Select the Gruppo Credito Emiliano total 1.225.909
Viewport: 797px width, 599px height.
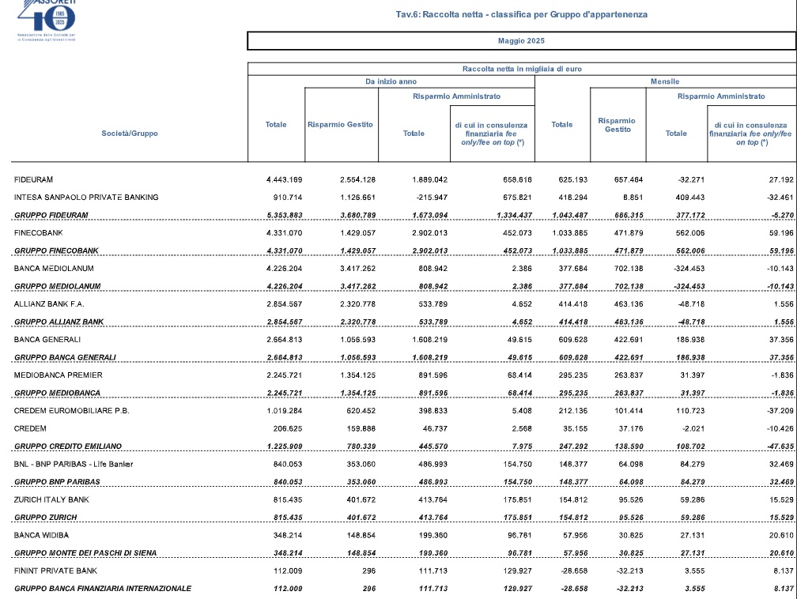pos(284,446)
